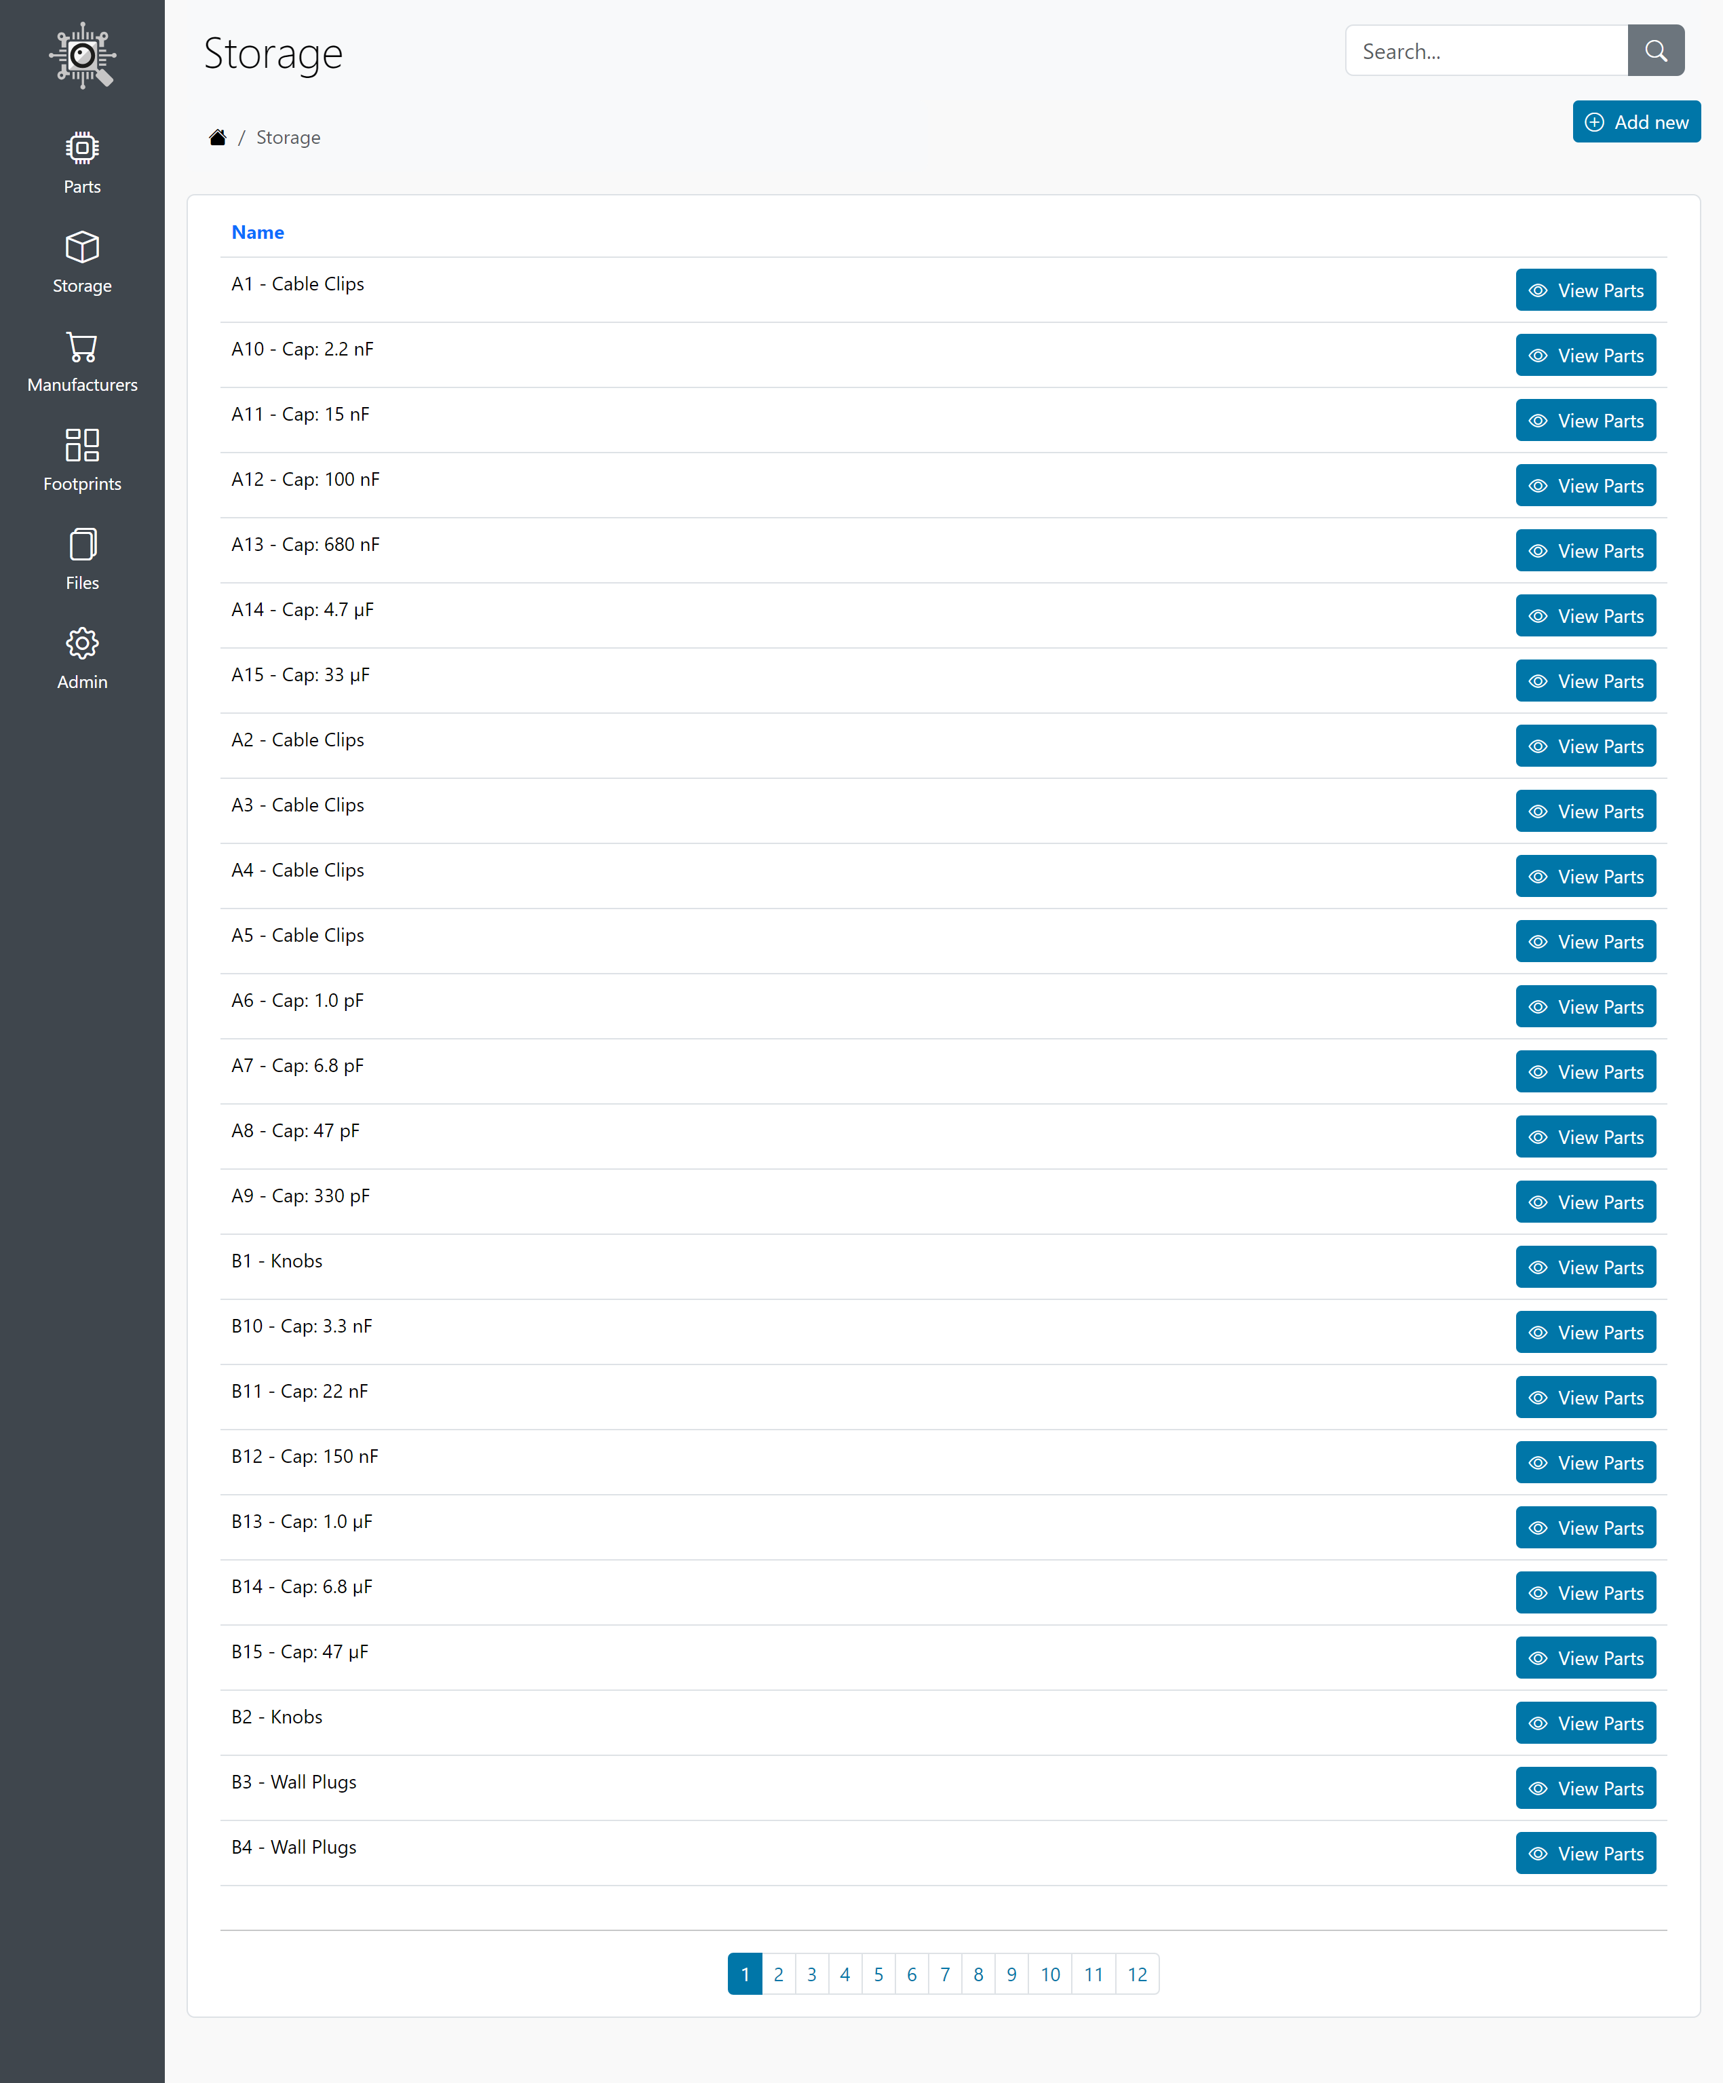Jump to the last page 12

[x=1137, y=1974]
